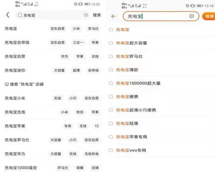Select suggestion 充电宝超薄小巧便携
The height and width of the screenshot is (172, 215).
click(136, 110)
